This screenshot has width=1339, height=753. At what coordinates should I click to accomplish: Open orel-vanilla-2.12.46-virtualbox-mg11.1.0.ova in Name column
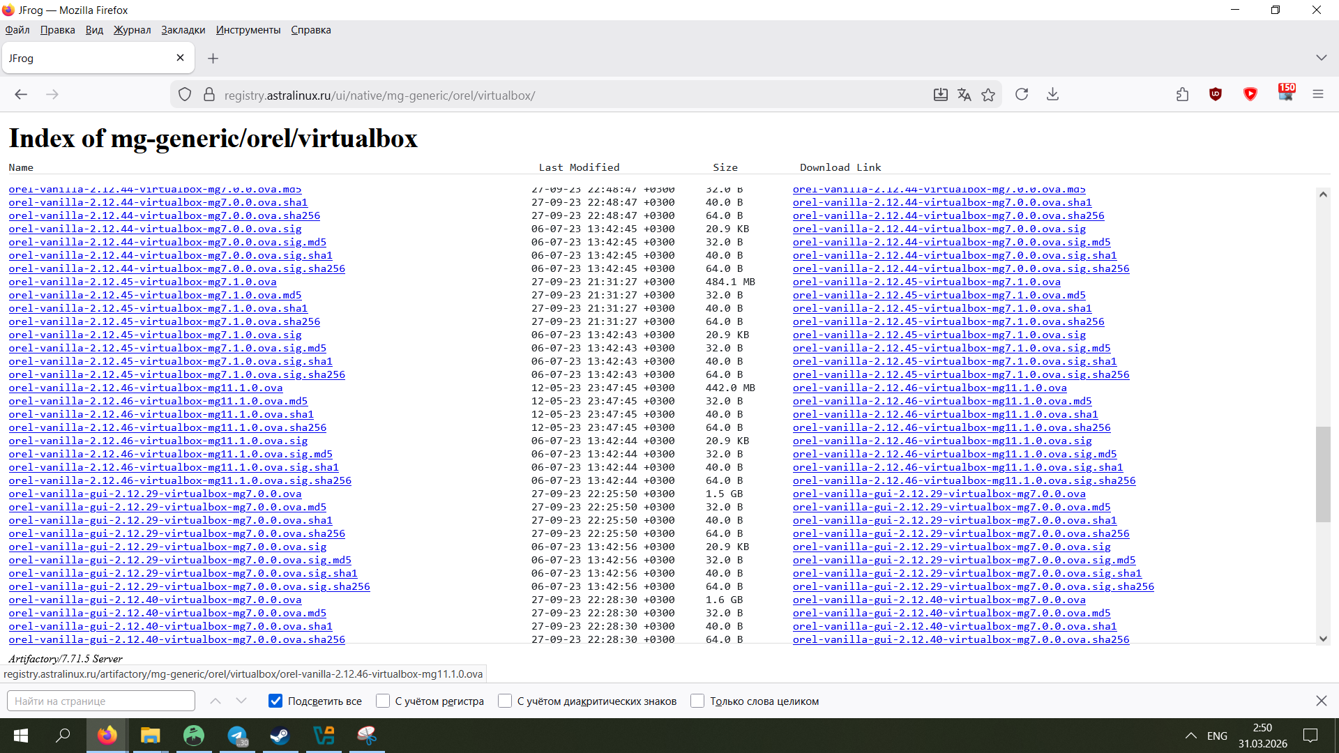146,388
